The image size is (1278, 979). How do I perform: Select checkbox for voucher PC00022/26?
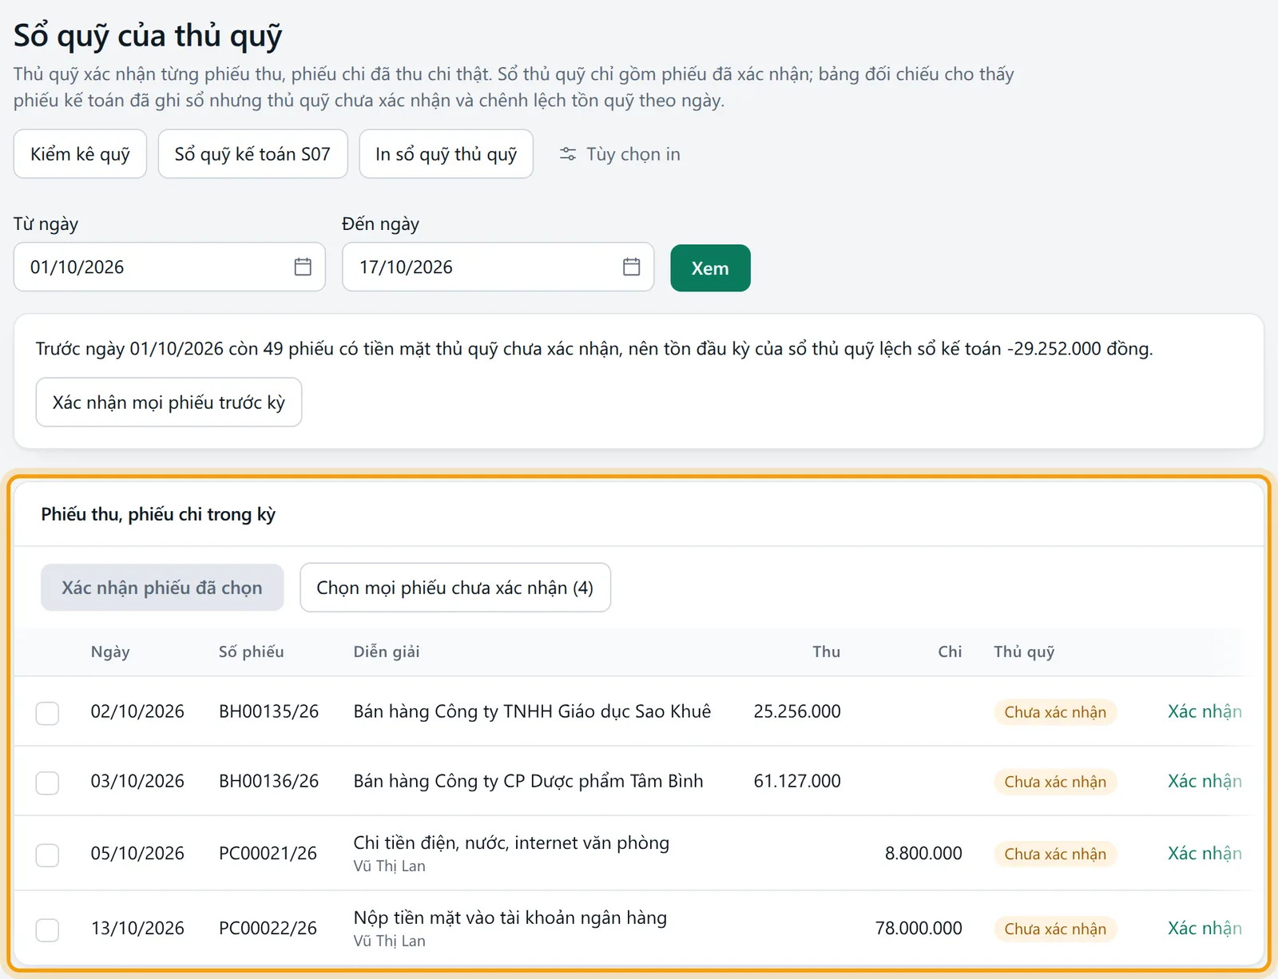[x=47, y=930]
